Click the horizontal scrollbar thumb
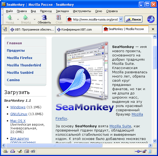This screenshot has width=158, height=156. (54, 145)
